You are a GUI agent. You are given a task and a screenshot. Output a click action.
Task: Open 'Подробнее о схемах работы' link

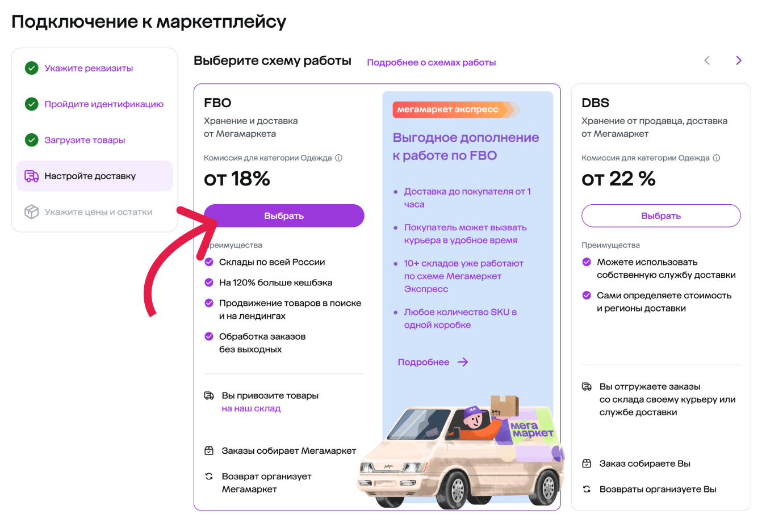[431, 62]
